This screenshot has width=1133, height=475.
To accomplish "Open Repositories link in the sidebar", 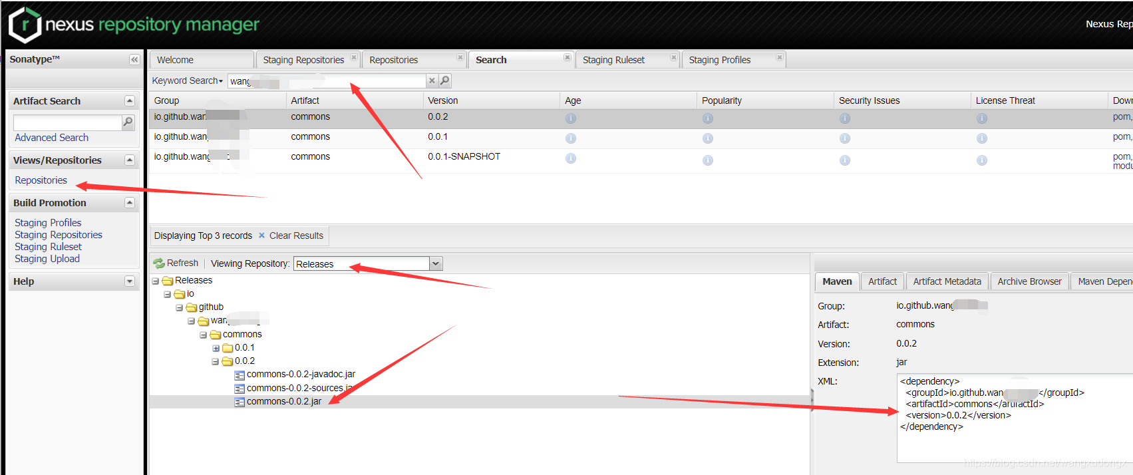I will click(41, 180).
